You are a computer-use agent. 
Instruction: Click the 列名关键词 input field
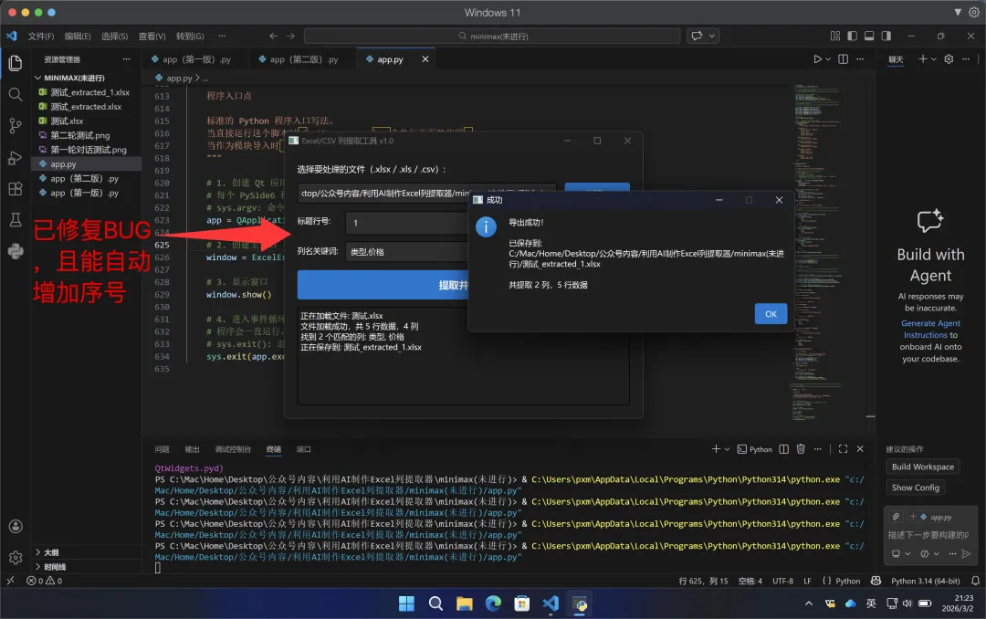coord(406,251)
